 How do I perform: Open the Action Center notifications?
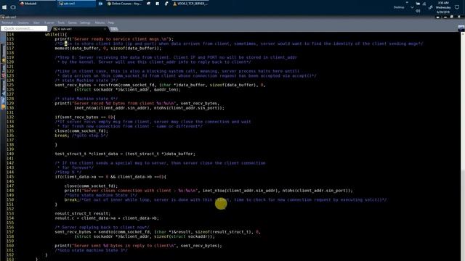point(457,7)
